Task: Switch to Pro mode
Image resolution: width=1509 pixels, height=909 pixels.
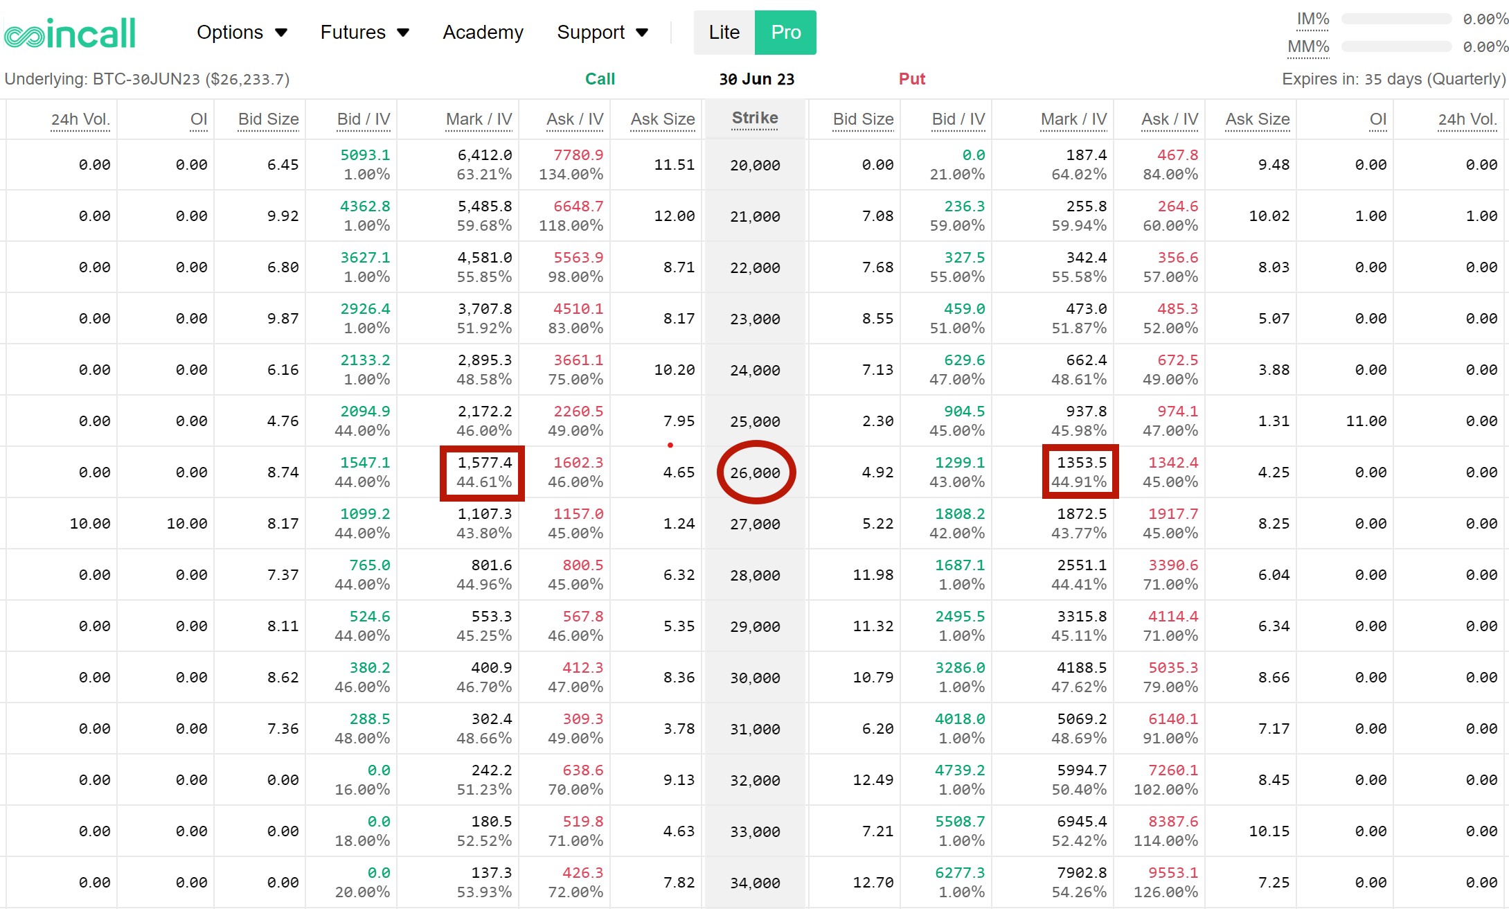Action: [x=785, y=33]
